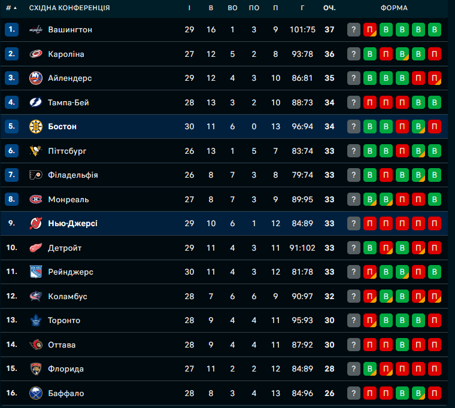
Task: Click the Detroit Red Wings logo
Action: [36, 248]
